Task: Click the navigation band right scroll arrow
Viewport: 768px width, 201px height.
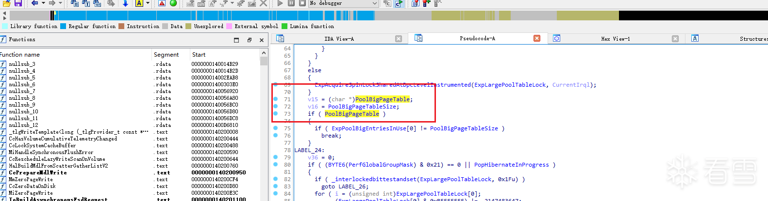Action: [4, 18]
